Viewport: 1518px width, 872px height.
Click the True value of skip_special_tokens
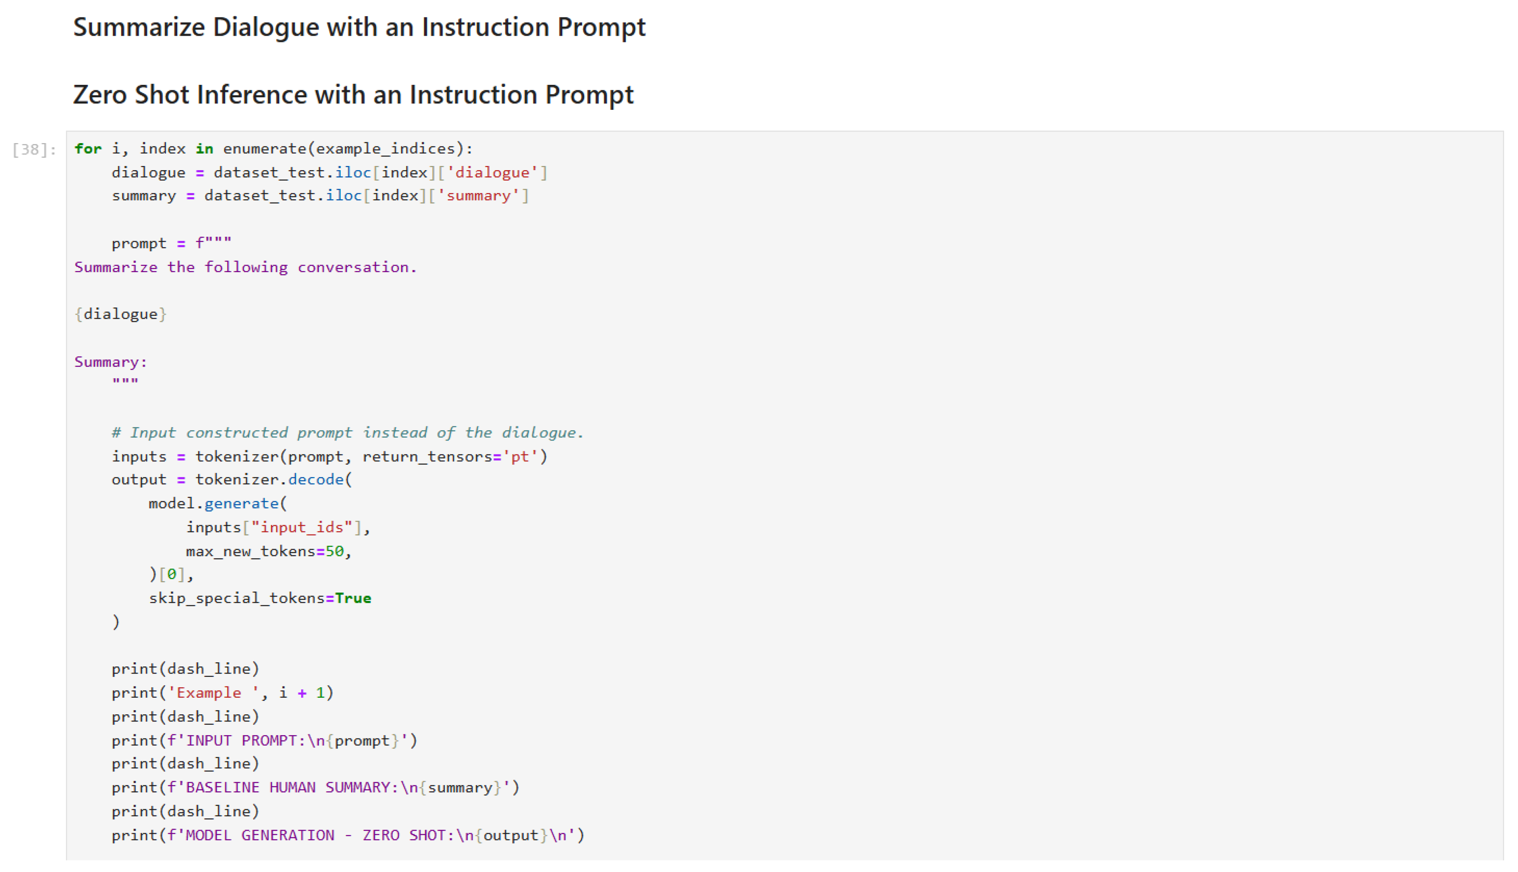[x=353, y=598]
